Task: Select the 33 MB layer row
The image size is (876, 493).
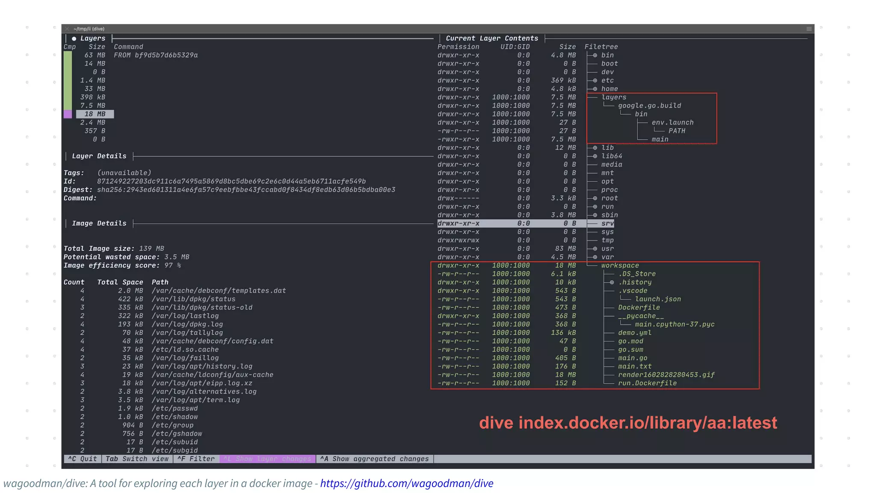Action: 95,89
